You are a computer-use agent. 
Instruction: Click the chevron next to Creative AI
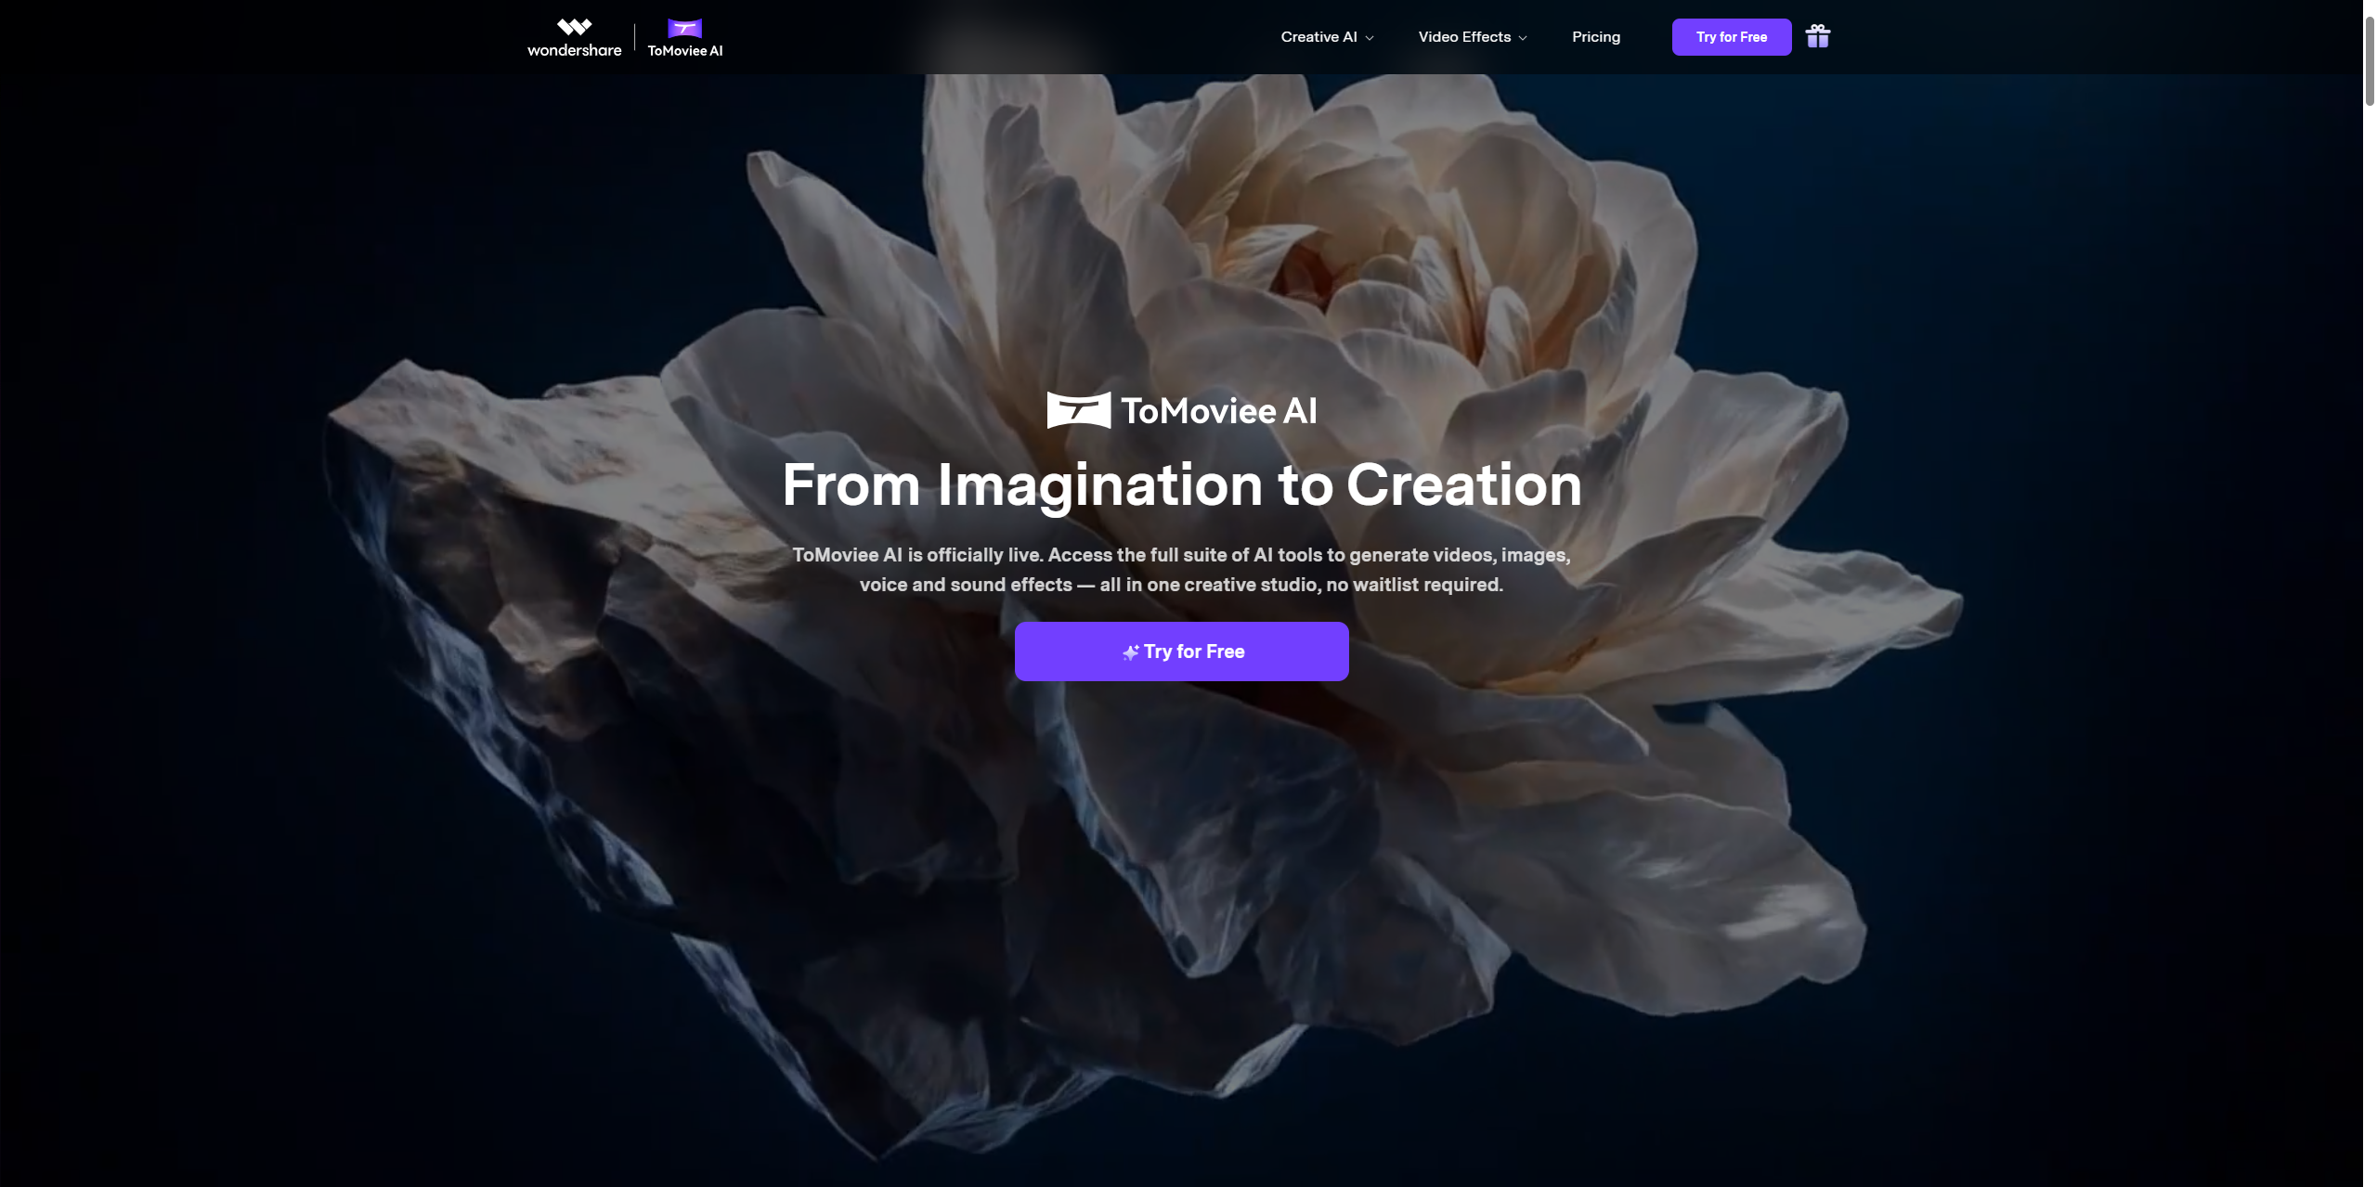(x=1370, y=38)
